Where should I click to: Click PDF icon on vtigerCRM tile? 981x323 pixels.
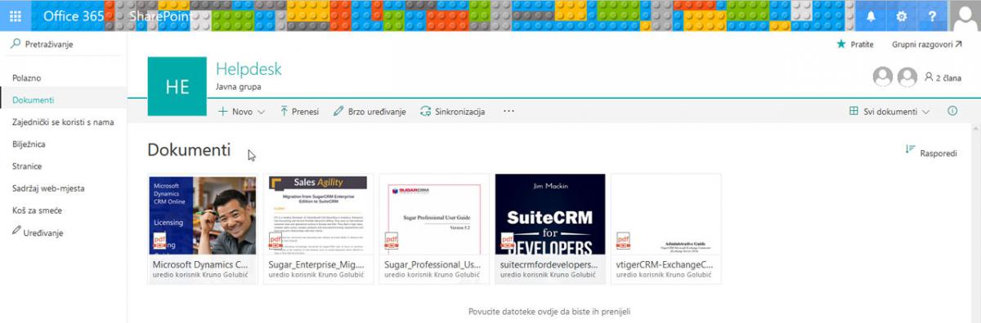coord(623,241)
